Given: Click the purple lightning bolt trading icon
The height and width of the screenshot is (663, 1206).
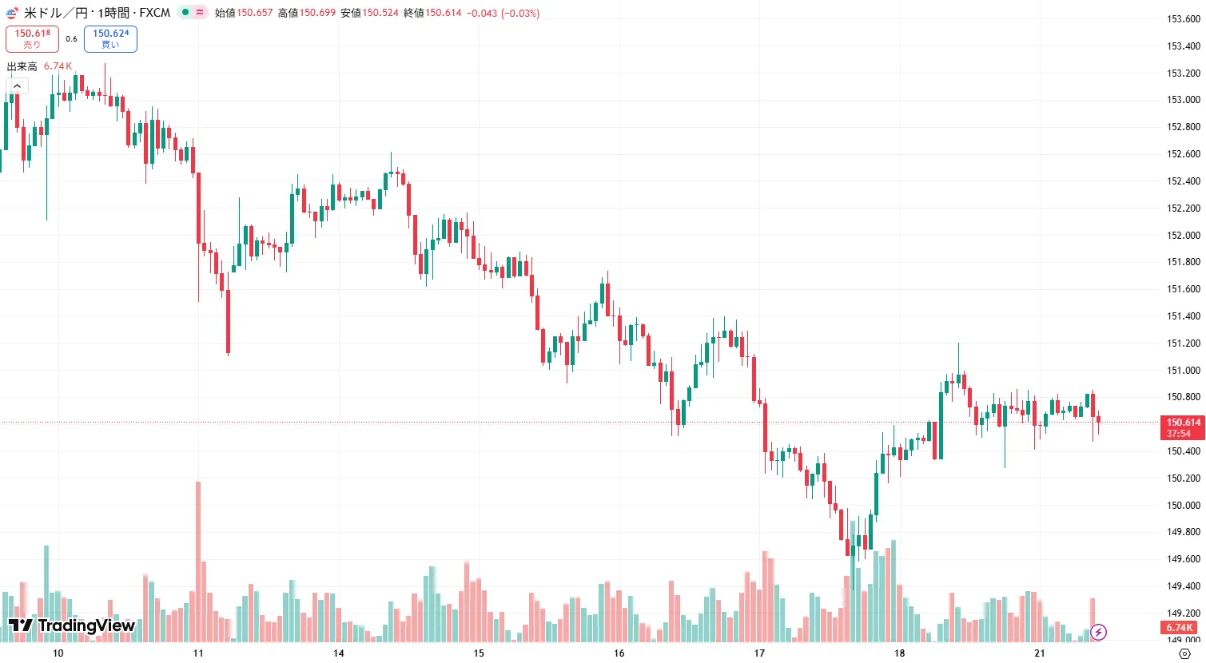Looking at the screenshot, I should pyautogui.click(x=1099, y=632).
